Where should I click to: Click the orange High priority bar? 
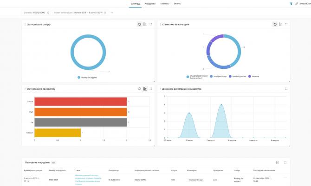(80, 112)
